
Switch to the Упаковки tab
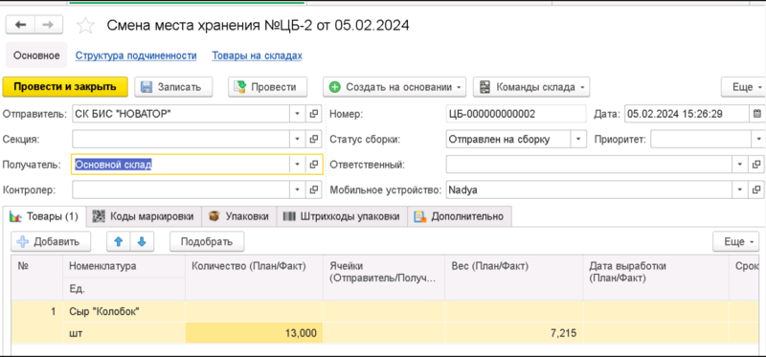coord(238,216)
